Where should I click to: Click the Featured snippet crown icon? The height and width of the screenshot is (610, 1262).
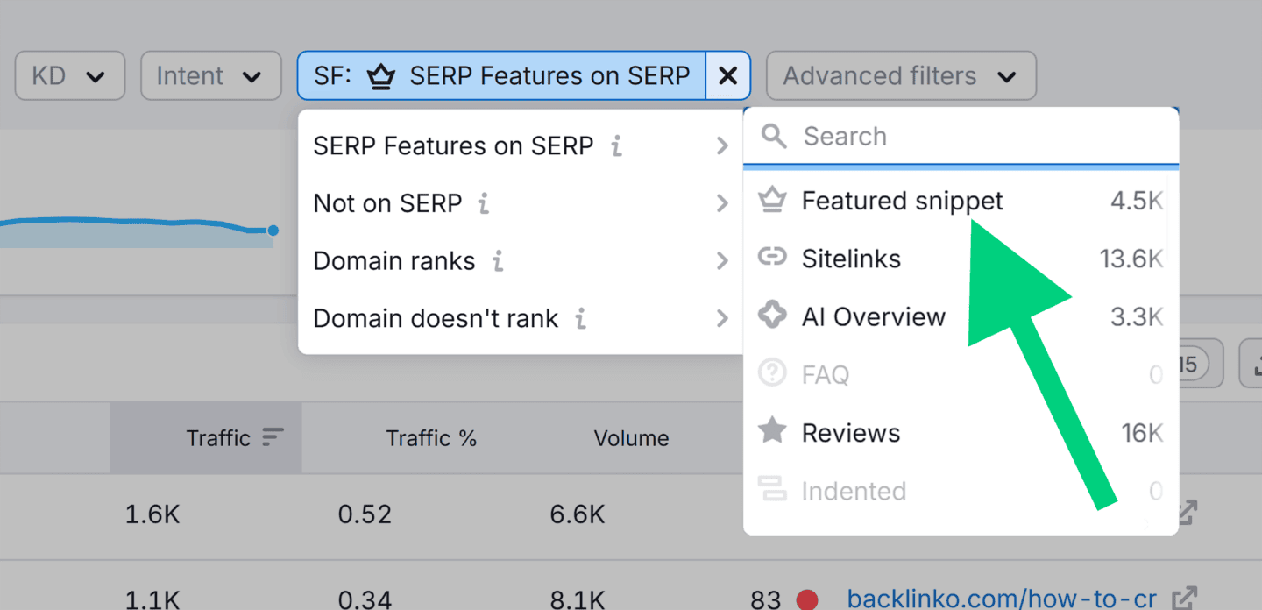(772, 201)
